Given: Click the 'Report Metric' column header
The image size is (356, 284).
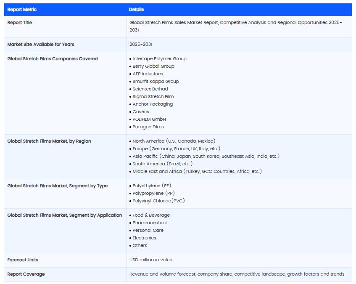Looking at the screenshot, I should pyautogui.click(x=22, y=10).
